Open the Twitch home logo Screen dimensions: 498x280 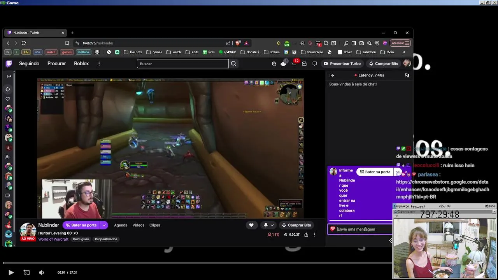click(9, 63)
